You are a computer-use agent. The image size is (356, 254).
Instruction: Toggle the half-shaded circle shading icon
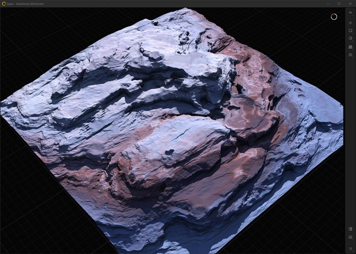[351, 39]
